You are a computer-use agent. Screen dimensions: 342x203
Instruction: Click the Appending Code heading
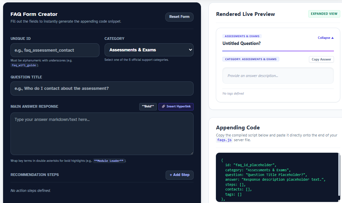pyautogui.click(x=238, y=128)
